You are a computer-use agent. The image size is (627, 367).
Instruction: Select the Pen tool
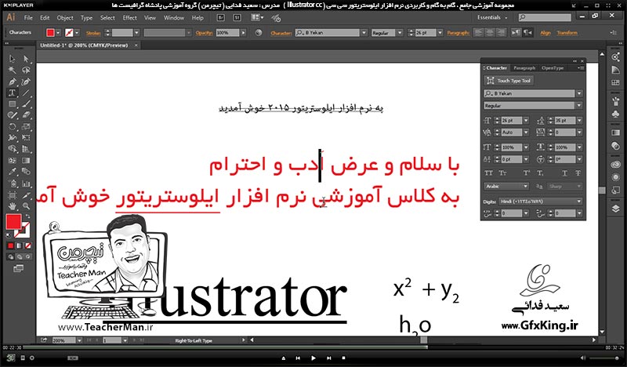[12, 82]
